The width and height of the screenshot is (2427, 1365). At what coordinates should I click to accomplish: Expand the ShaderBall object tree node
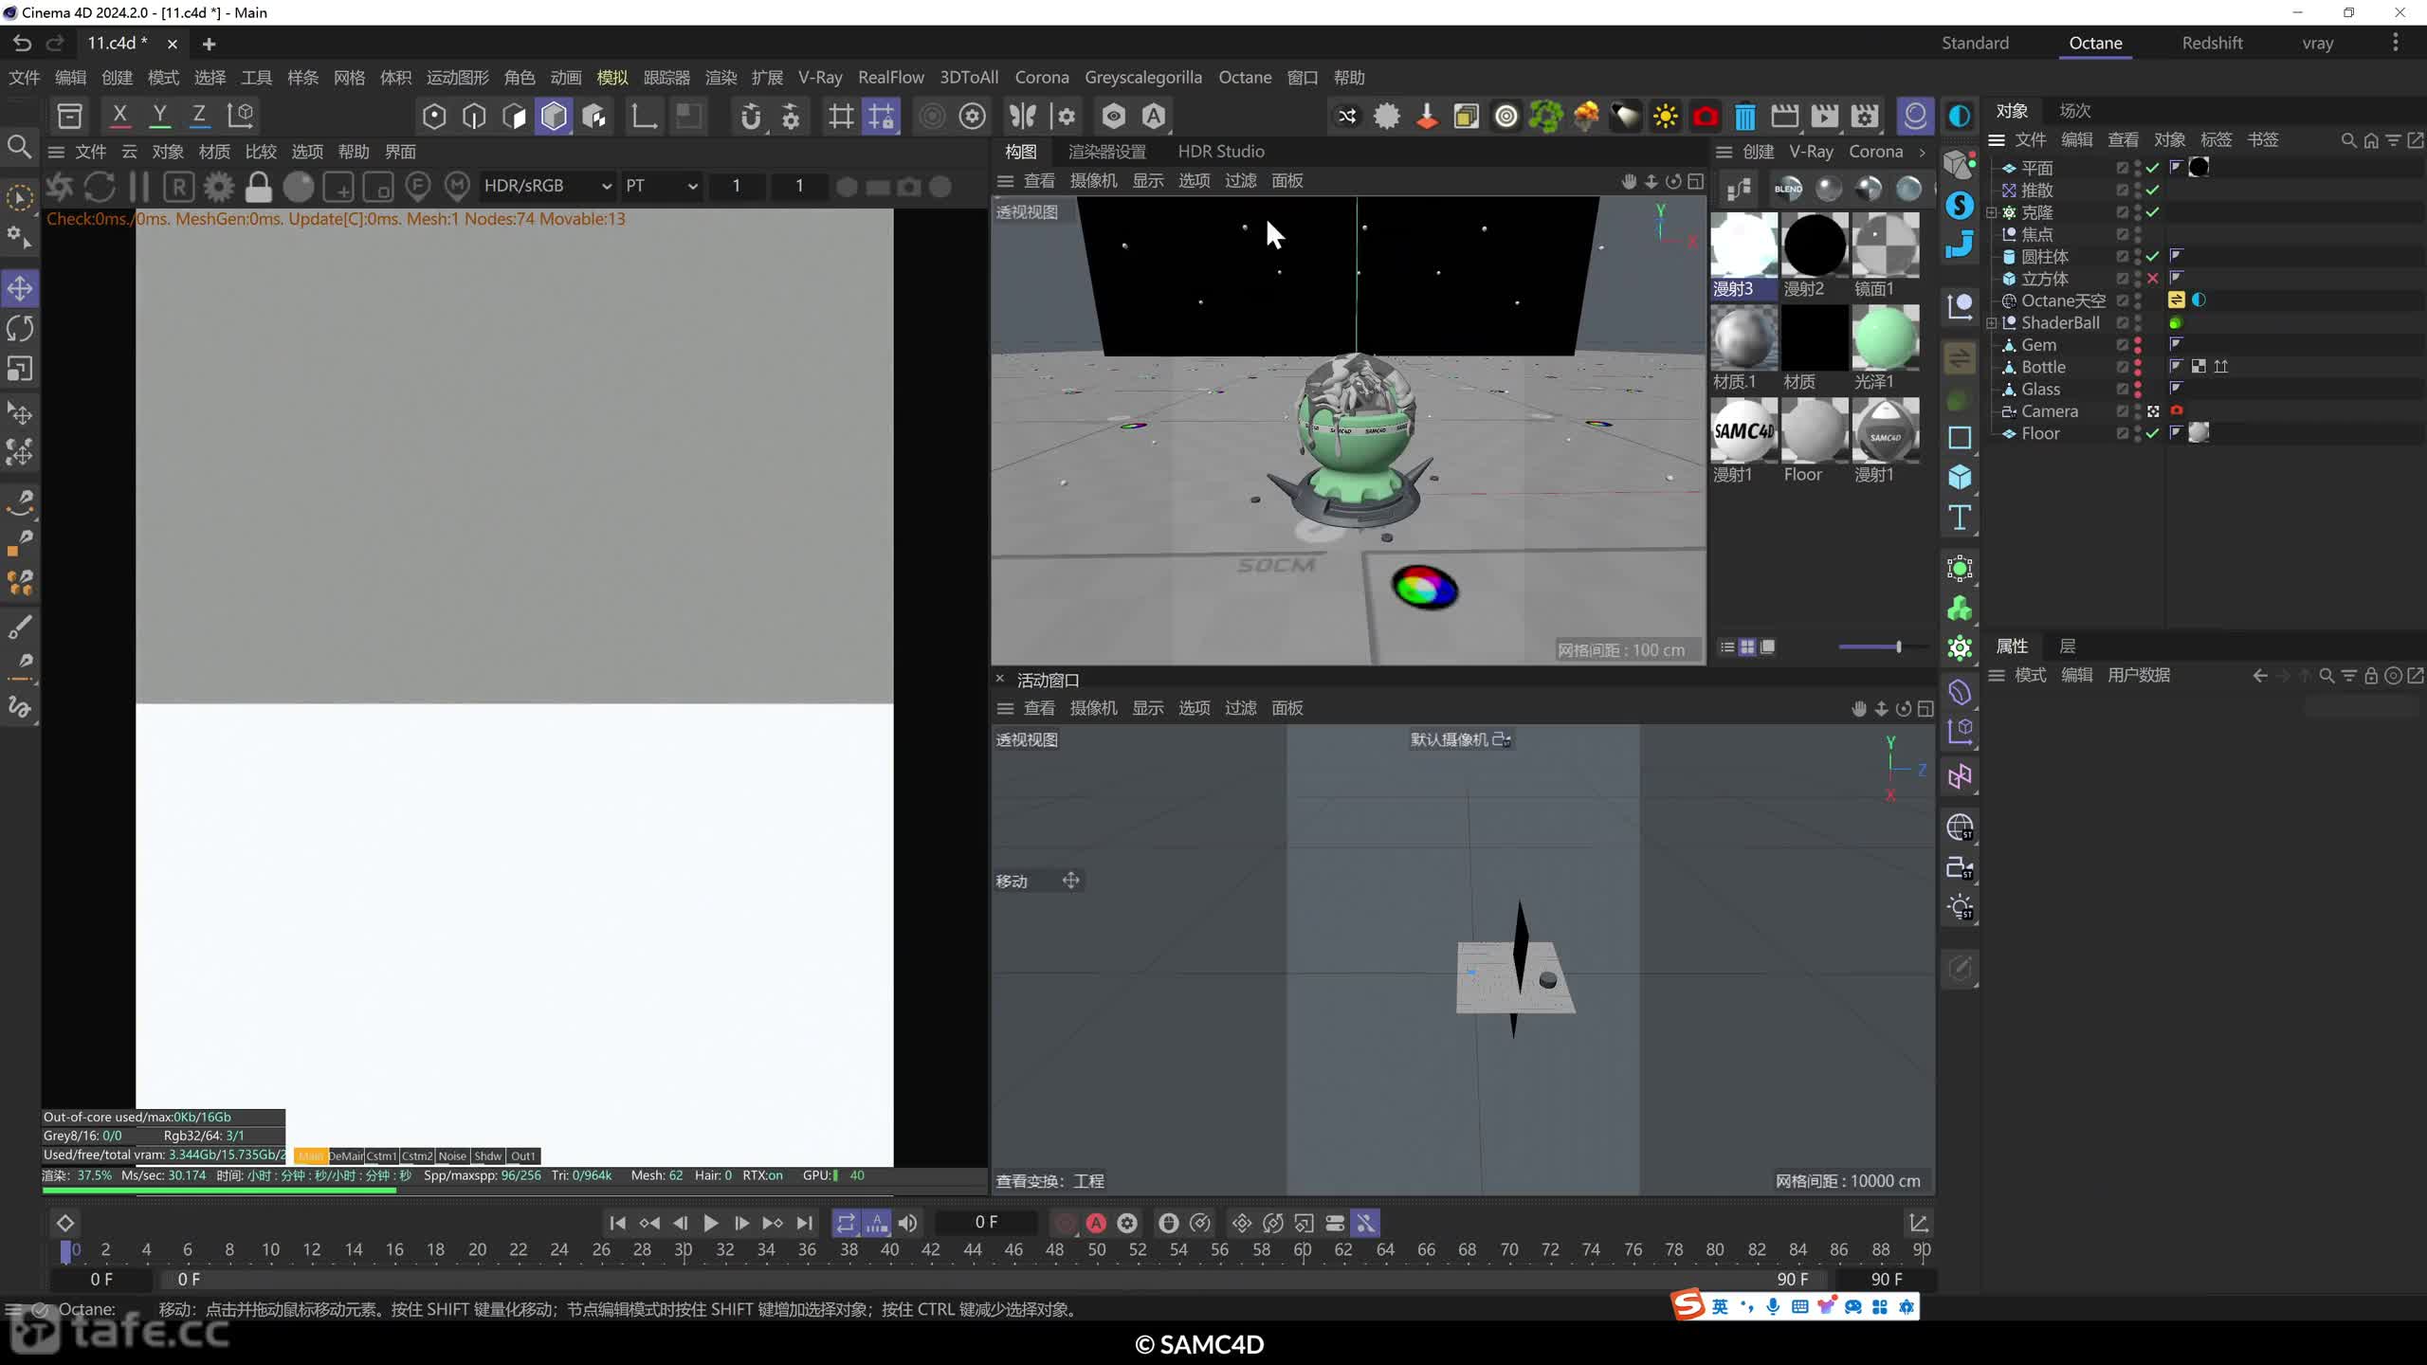tap(1992, 323)
